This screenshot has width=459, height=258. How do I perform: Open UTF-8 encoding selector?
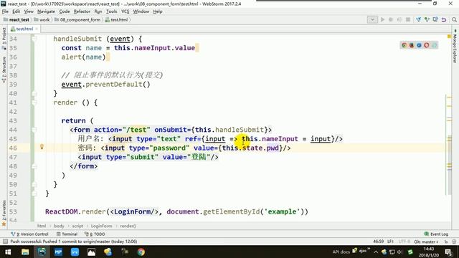[404, 242]
